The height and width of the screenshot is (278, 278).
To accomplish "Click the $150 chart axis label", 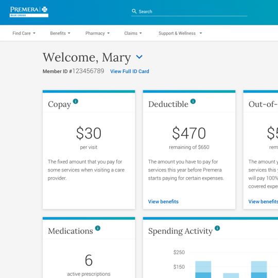I will tap(179, 267).
